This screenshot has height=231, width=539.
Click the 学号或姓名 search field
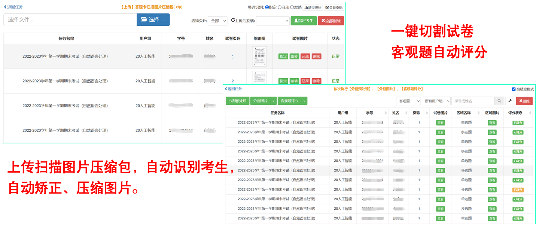[472, 101]
